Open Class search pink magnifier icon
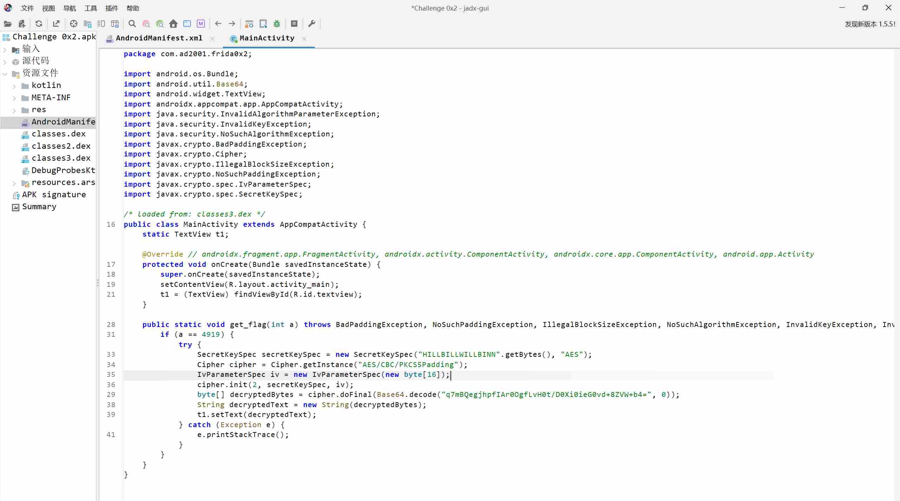 146,24
